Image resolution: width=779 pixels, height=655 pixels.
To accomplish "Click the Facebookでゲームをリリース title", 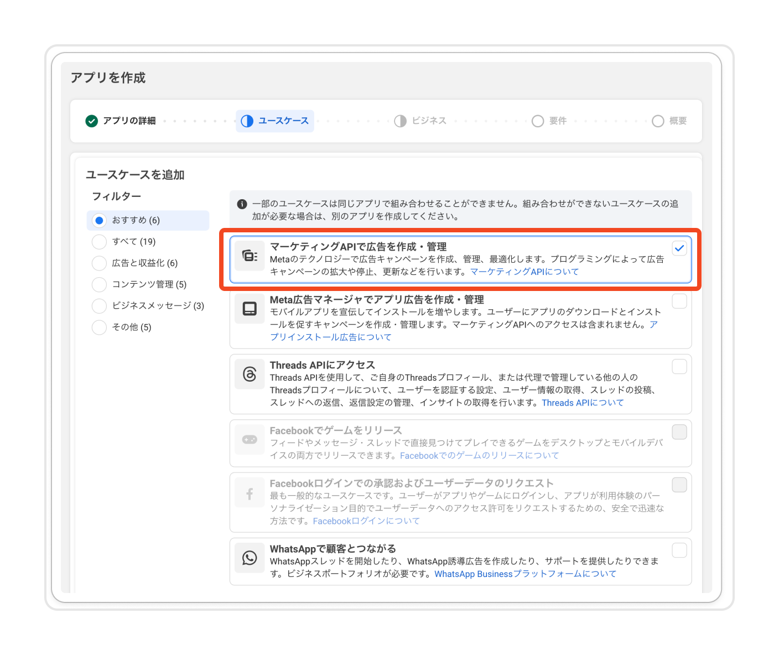I will [x=336, y=430].
